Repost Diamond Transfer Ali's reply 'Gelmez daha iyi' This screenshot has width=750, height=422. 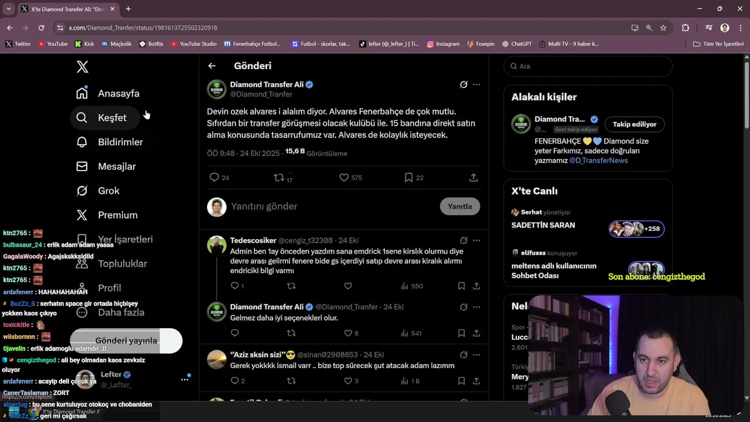[291, 333]
